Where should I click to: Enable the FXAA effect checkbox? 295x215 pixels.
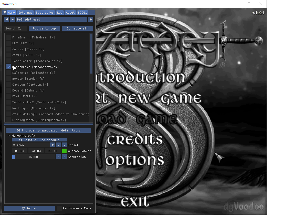[9, 96]
